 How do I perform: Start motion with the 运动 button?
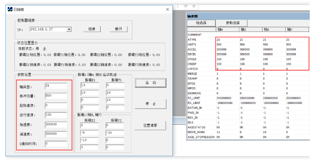(151, 83)
